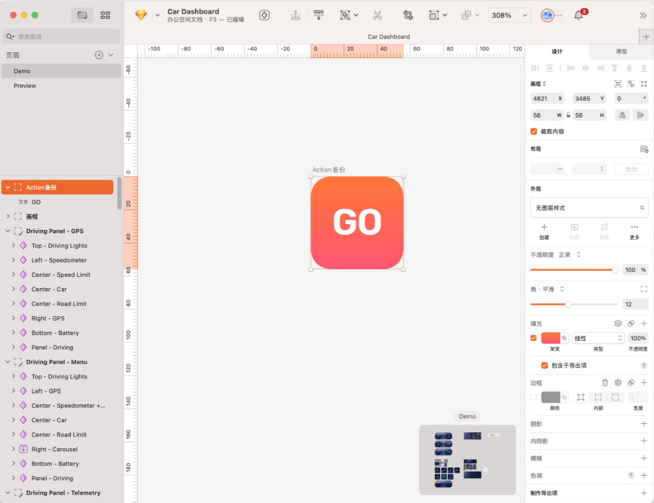Open the fill type 线性 dropdown
This screenshot has width=654, height=503.
click(x=598, y=338)
